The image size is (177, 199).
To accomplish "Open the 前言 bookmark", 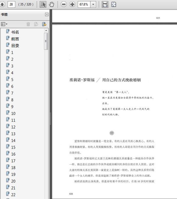I will (15, 39).
